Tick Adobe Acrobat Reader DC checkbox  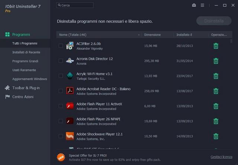[61, 91]
